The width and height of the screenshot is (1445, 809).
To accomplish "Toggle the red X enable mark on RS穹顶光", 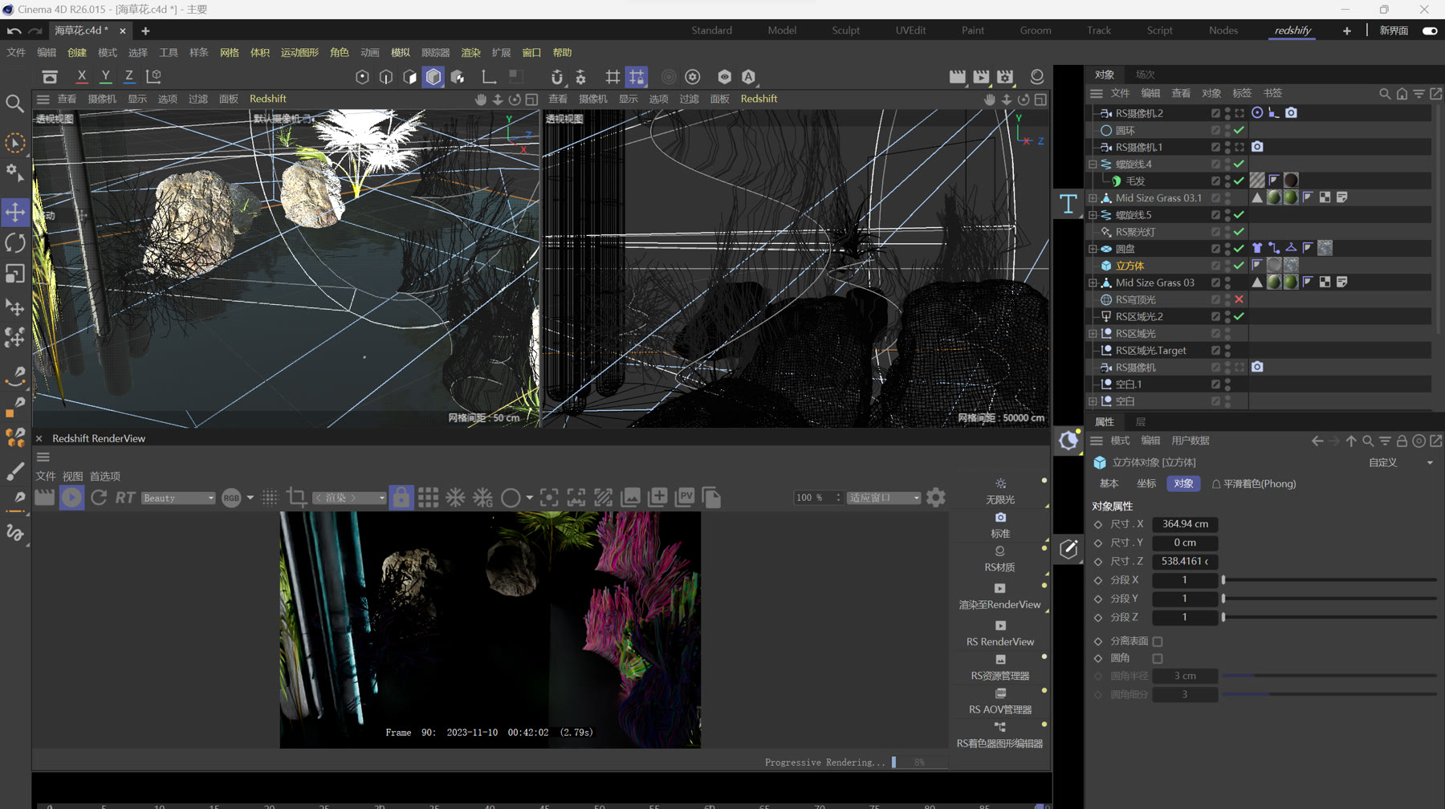I will tap(1239, 299).
